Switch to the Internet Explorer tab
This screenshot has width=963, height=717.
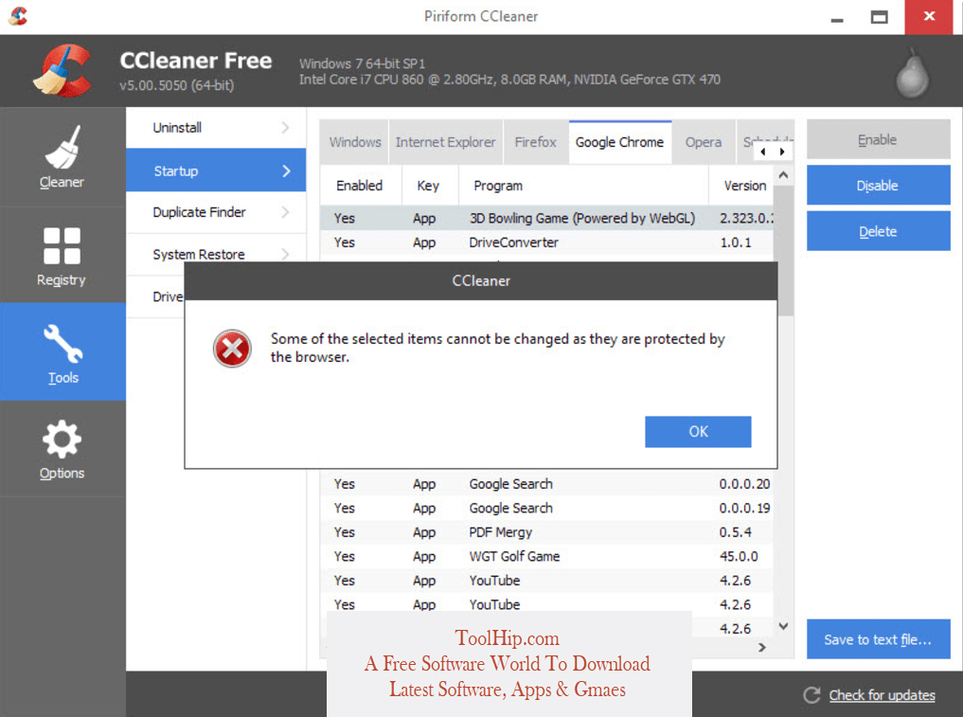point(445,142)
